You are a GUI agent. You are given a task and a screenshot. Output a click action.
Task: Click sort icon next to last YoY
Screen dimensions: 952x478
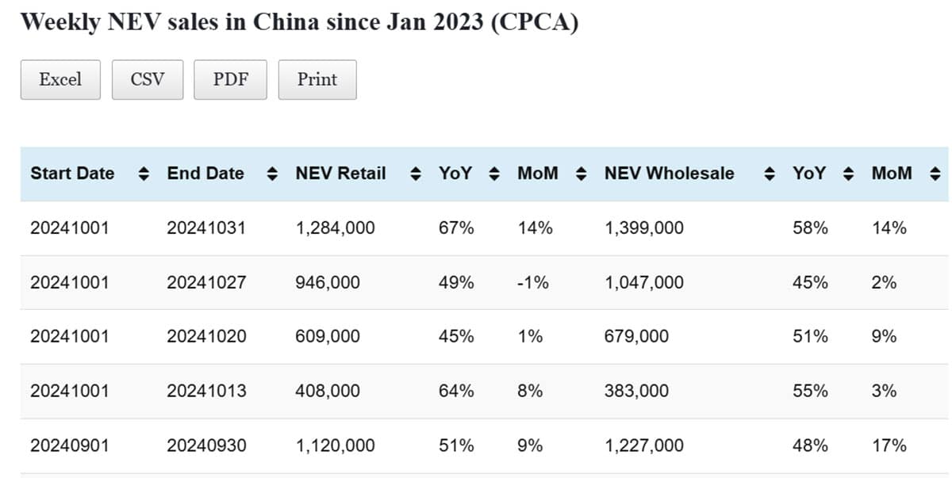pos(848,174)
